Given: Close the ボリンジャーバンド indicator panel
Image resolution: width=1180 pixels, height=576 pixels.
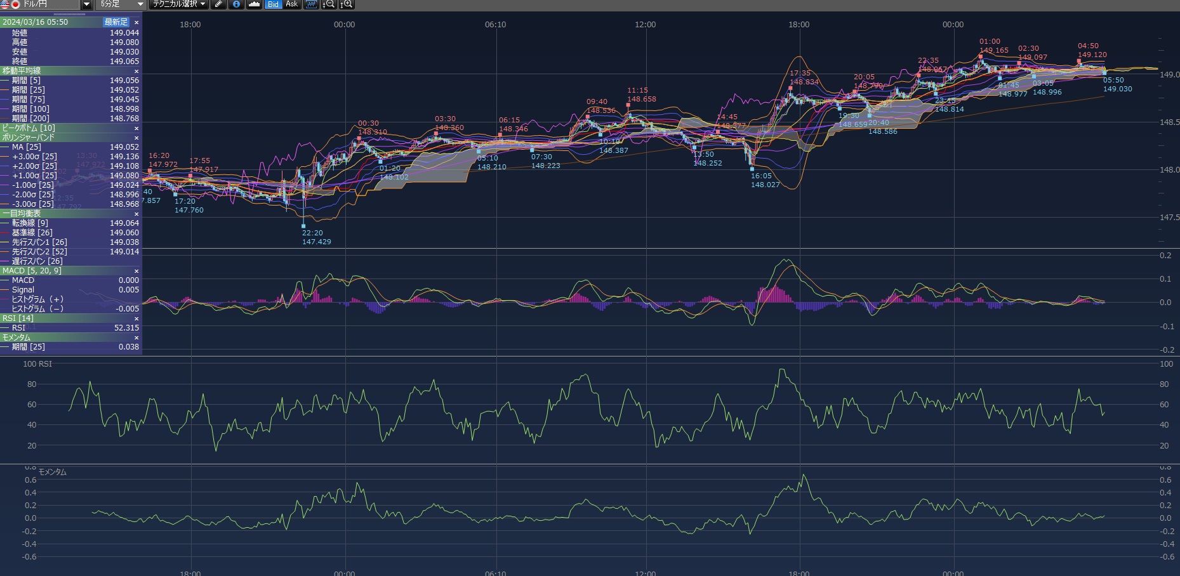Looking at the screenshot, I should pyautogui.click(x=136, y=138).
